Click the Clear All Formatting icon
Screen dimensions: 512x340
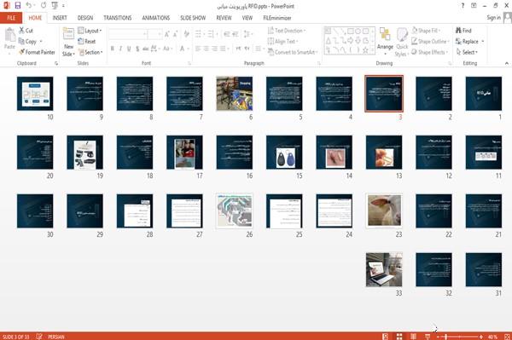coord(186,34)
